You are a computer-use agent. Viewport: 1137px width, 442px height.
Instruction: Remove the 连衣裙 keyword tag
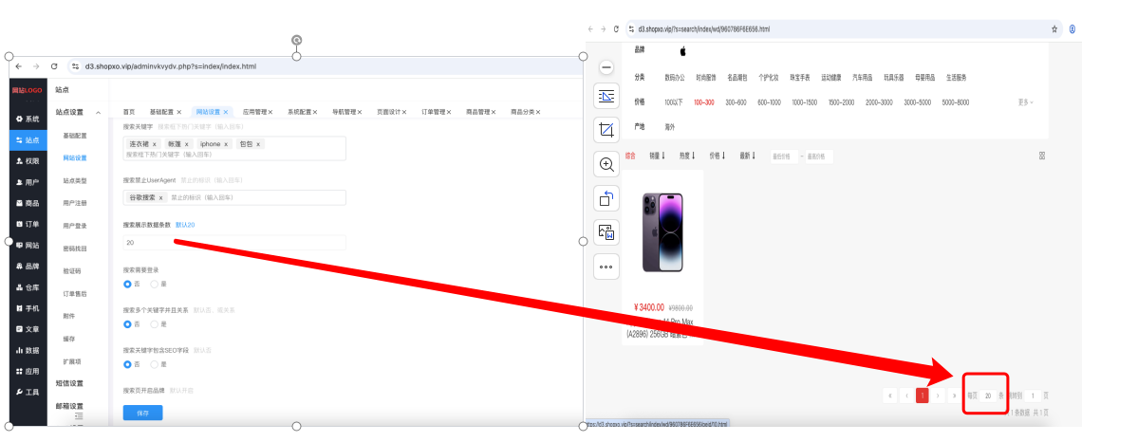(x=154, y=144)
